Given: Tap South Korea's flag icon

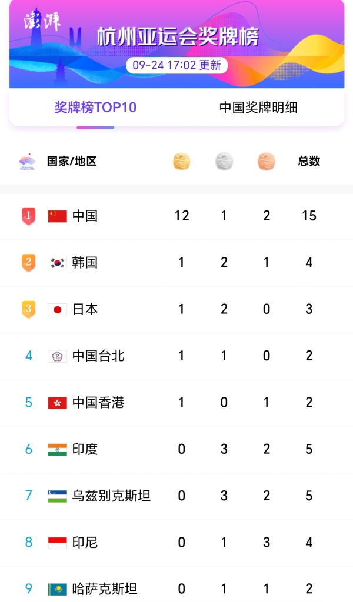Looking at the screenshot, I should (58, 263).
